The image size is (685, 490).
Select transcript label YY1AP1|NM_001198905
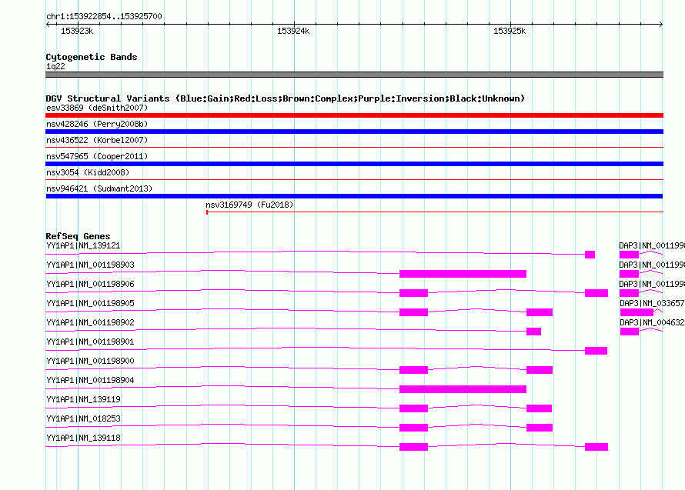coord(90,303)
